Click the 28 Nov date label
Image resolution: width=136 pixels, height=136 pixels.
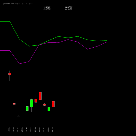(35, 129)
